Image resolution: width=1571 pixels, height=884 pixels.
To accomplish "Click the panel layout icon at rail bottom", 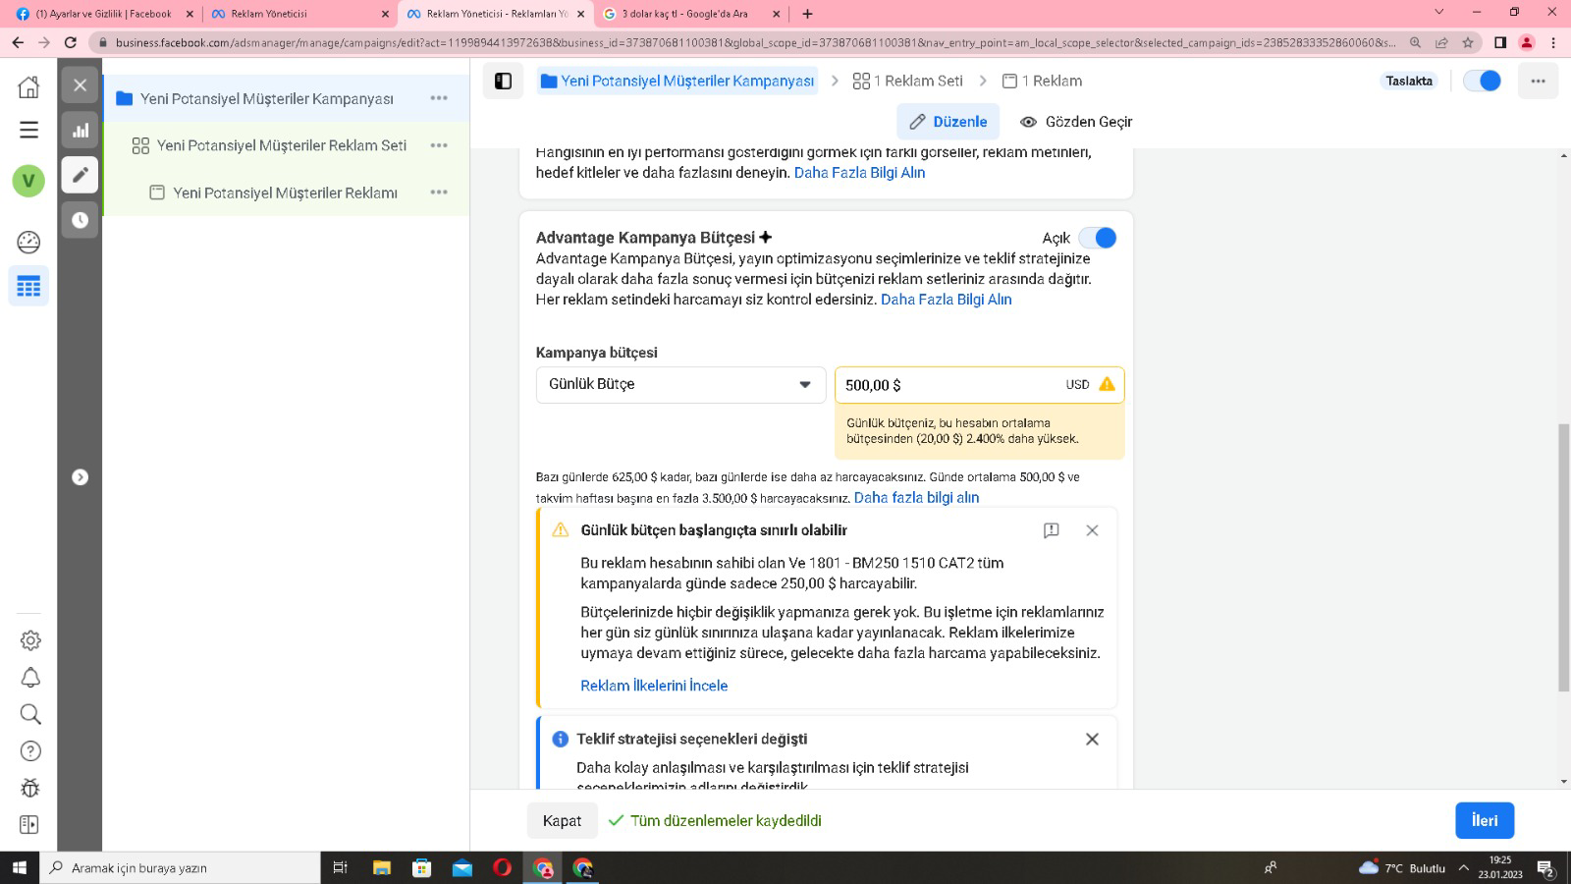I will click(x=28, y=825).
